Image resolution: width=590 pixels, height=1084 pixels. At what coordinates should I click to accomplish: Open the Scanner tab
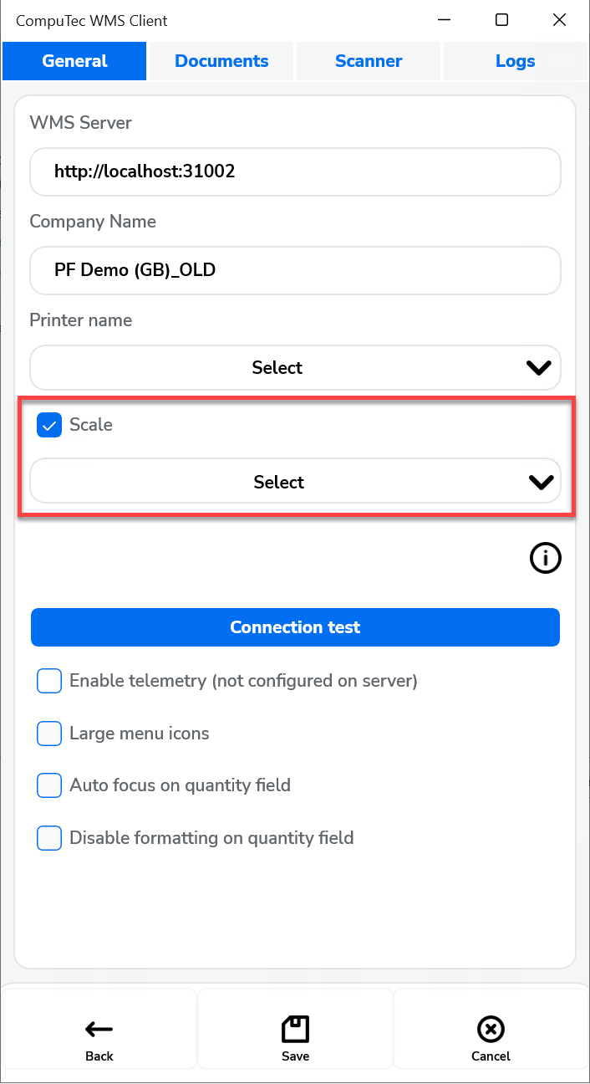pyautogui.click(x=369, y=61)
